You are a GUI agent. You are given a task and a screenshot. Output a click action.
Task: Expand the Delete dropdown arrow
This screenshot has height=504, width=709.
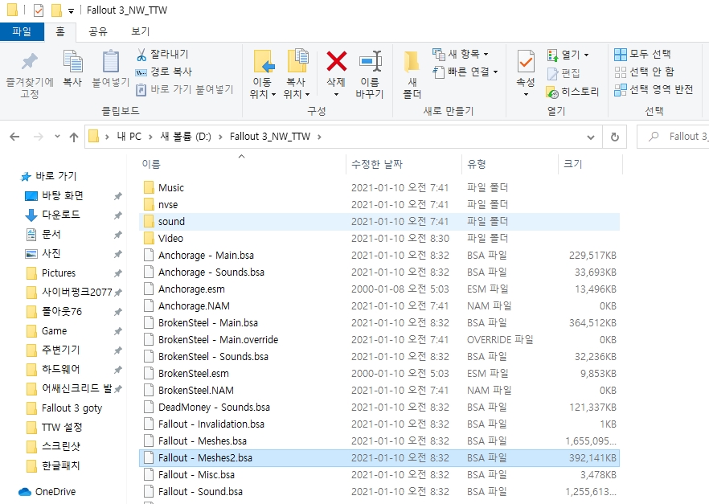coord(336,94)
